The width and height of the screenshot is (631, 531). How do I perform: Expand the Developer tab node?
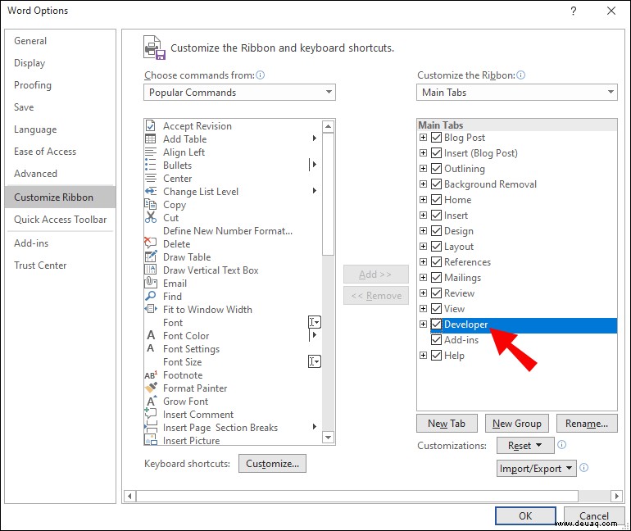(423, 324)
